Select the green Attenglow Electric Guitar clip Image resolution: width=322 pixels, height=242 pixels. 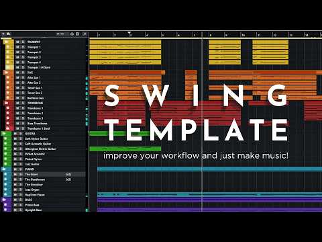125,149
